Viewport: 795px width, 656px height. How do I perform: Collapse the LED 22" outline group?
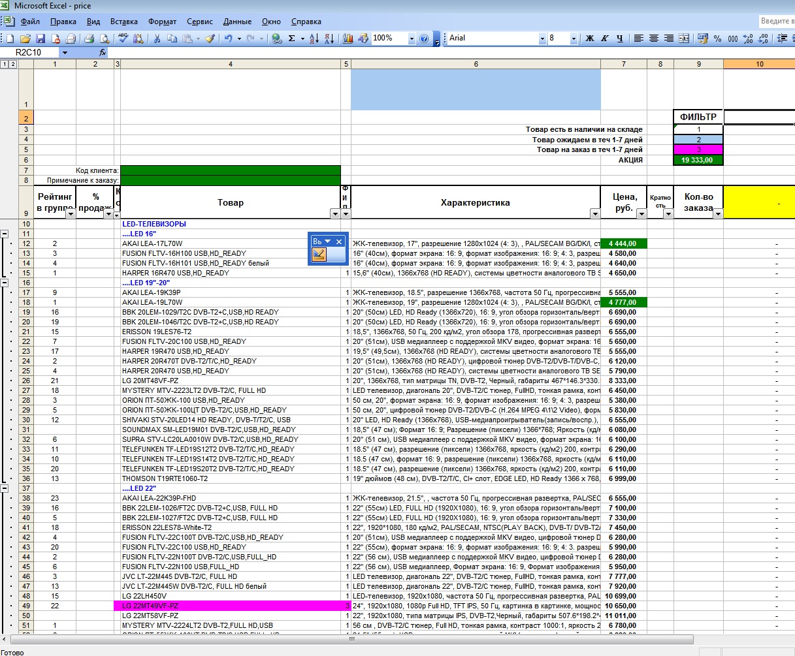pos(5,488)
